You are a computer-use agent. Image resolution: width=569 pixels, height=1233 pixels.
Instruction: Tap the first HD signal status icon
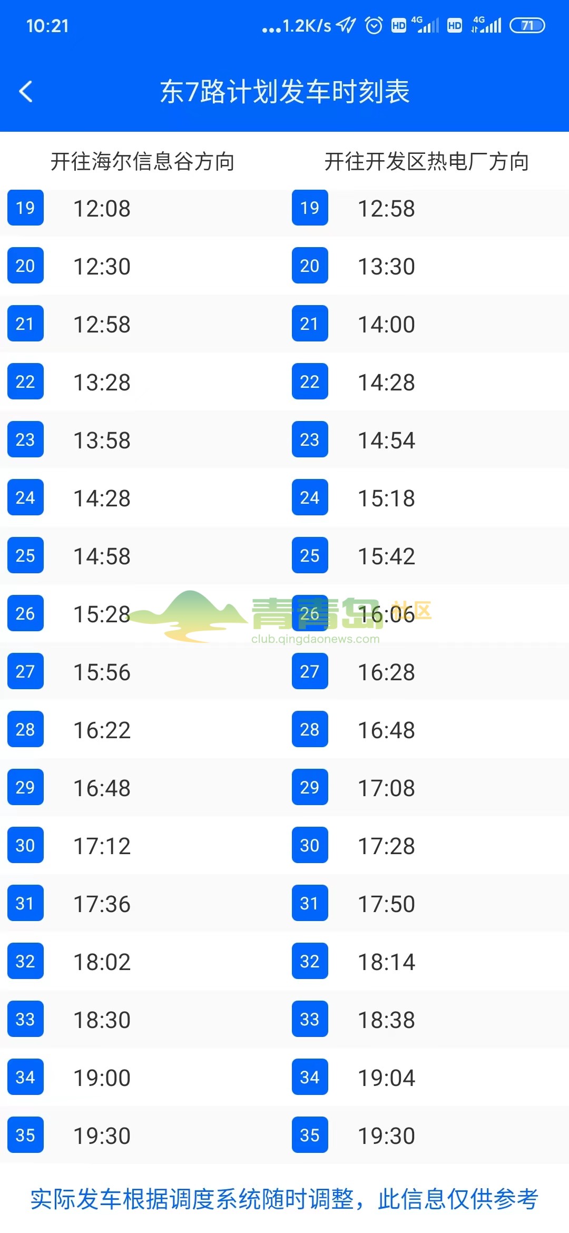pos(399,25)
